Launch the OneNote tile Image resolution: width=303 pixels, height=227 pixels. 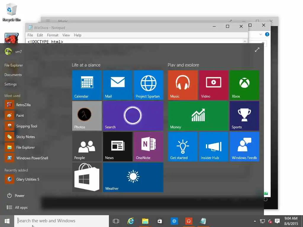click(x=149, y=147)
